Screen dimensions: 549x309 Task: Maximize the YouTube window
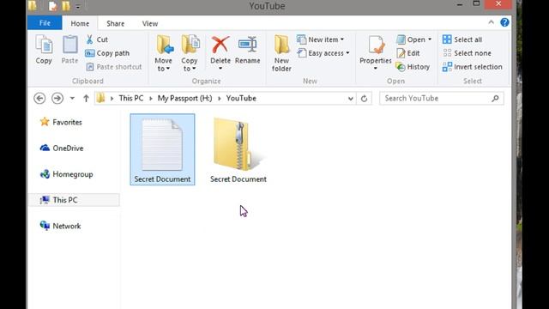(x=476, y=3)
